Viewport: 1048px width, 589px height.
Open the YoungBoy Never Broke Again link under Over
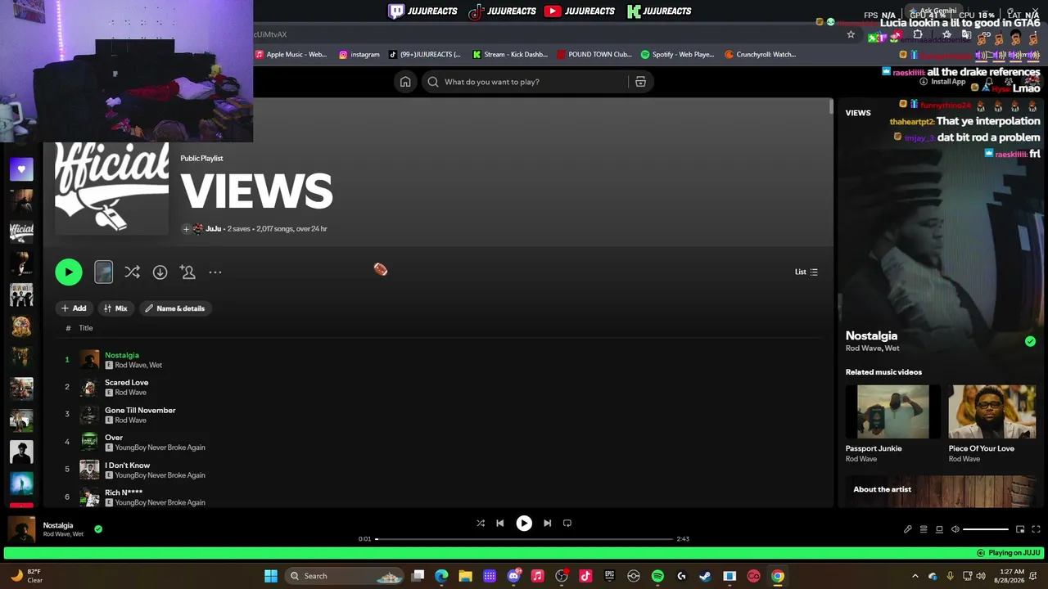[160, 447]
